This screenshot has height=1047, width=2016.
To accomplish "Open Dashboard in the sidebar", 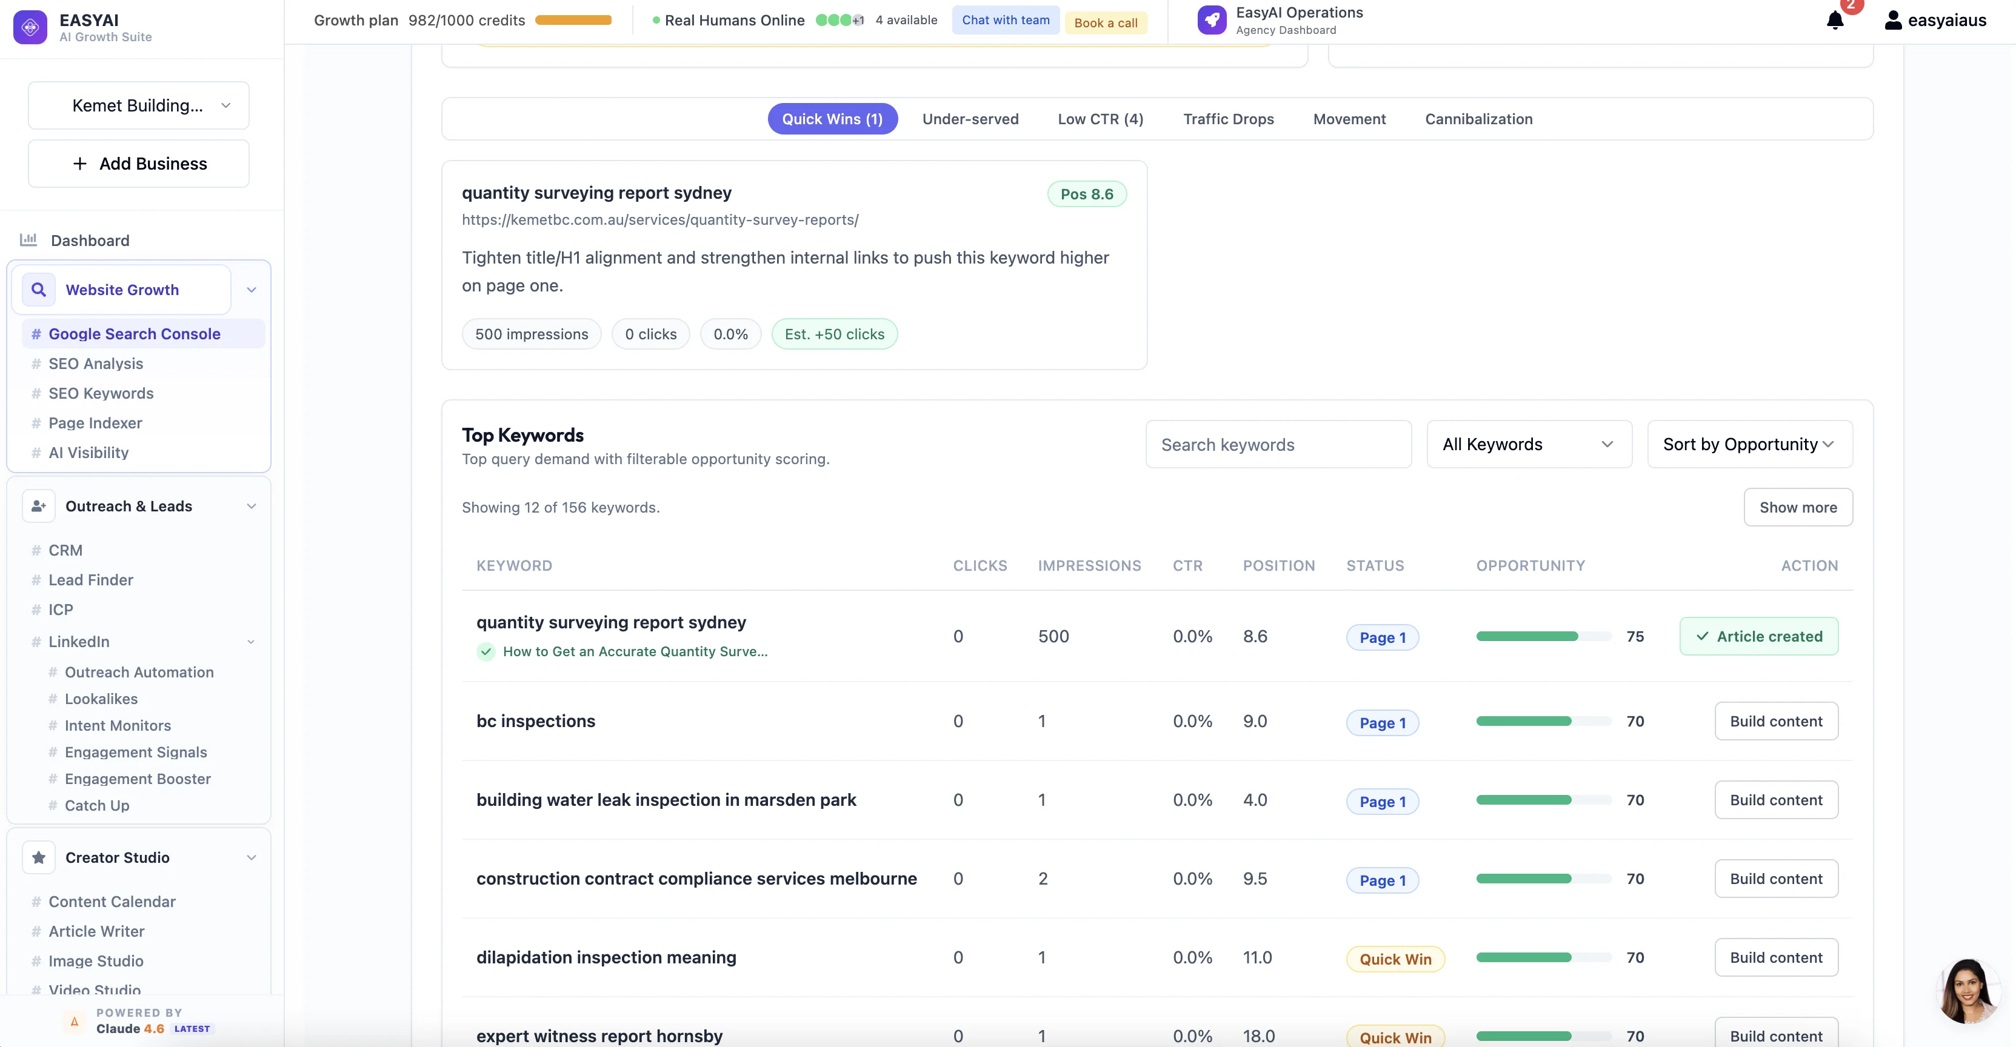I will (x=90, y=240).
